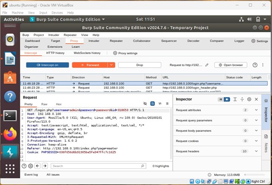Viewport: 272px width, 185px height.
Task: Switch Inspector to the highlighted layout view
Action: click(227, 99)
